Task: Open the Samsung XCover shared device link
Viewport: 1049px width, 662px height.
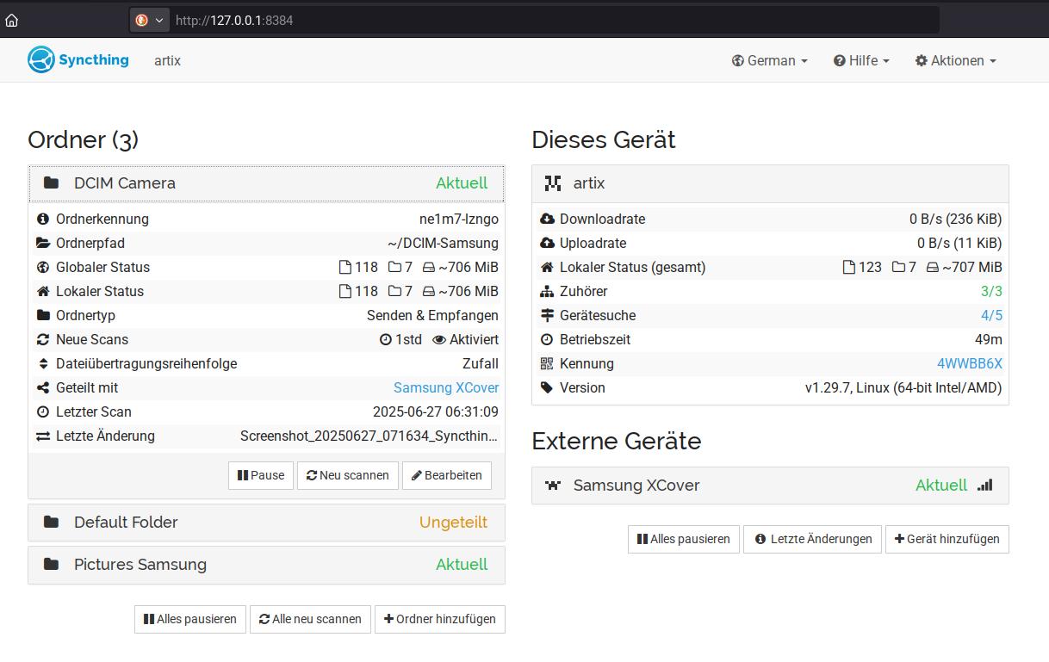Action: (446, 388)
